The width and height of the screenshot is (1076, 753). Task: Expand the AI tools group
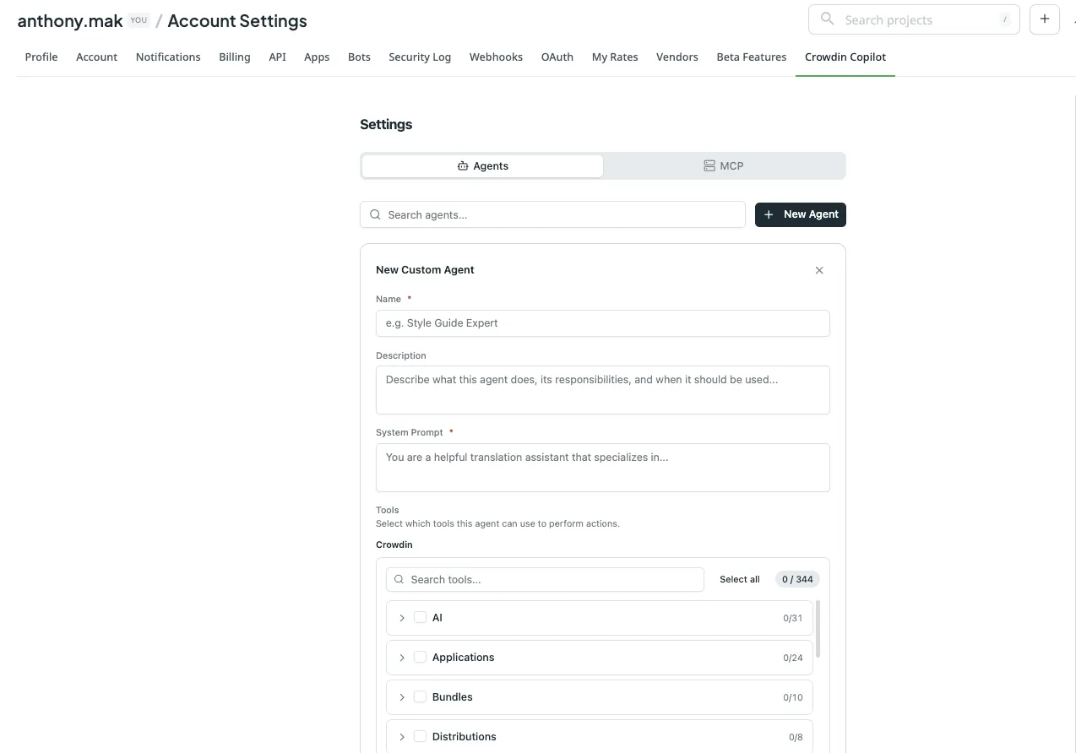(x=402, y=617)
